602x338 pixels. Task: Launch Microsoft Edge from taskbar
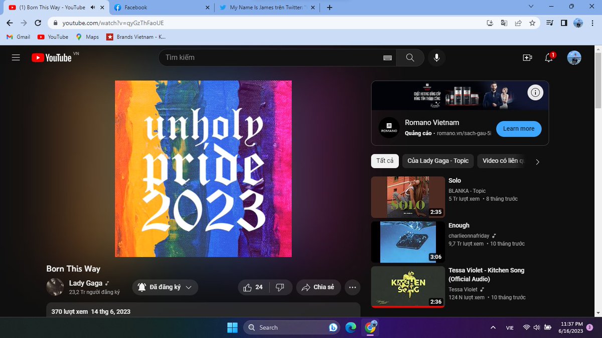pos(351,327)
